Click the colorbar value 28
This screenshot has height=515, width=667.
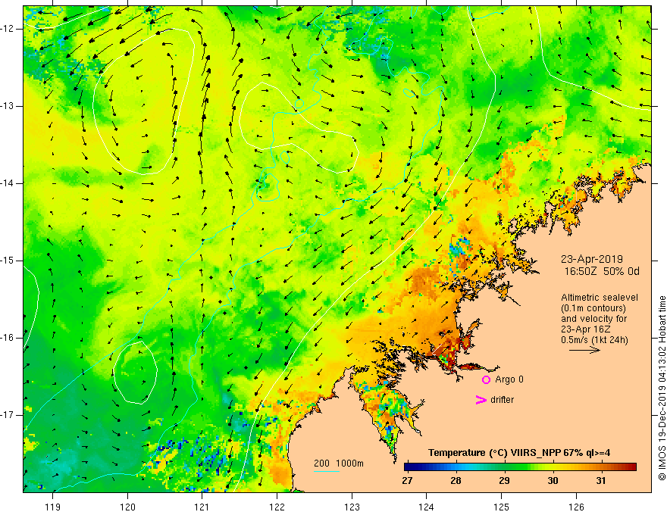click(x=456, y=481)
